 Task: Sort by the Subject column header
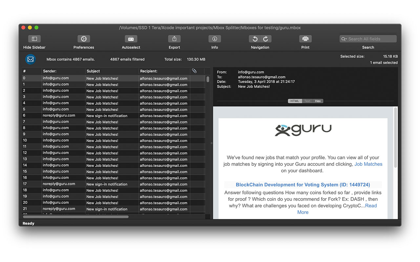point(112,71)
